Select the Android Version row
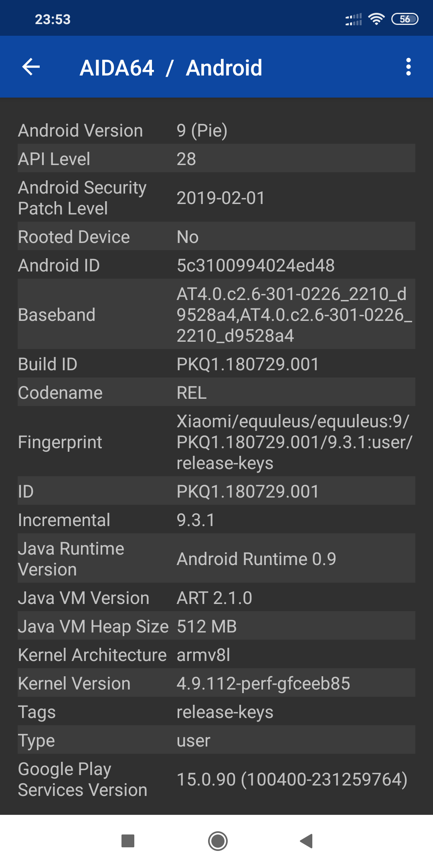 click(216, 130)
